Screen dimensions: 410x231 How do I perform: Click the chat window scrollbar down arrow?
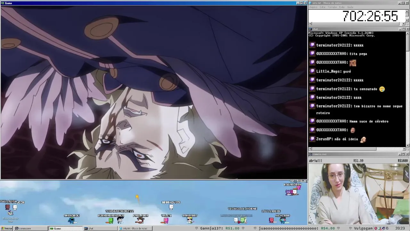click(x=407, y=145)
